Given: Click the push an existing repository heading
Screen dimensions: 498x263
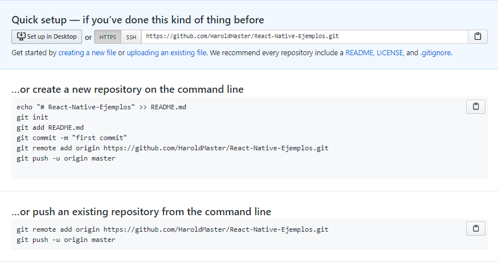Looking at the screenshot, I should point(141,212).
